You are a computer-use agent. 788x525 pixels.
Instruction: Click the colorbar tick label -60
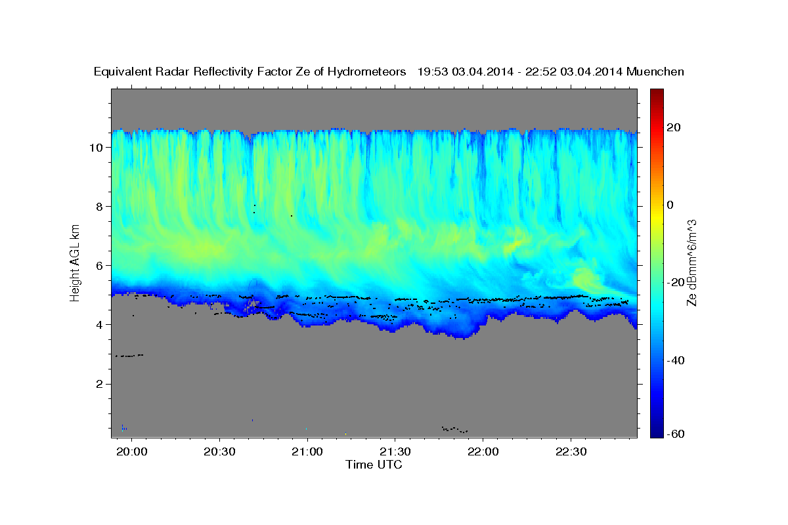point(676,434)
